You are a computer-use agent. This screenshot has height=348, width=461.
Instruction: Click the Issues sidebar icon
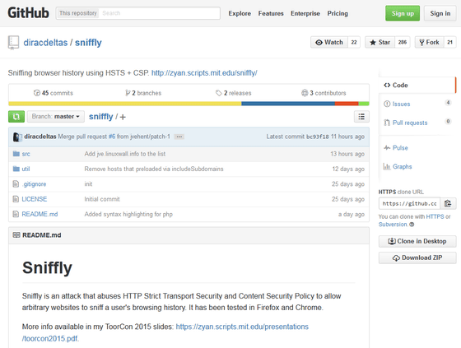(x=387, y=104)
